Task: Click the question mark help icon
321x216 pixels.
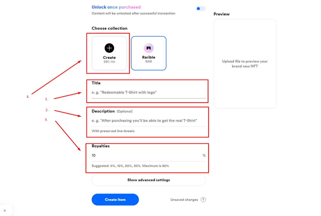Action: [203, 200]
